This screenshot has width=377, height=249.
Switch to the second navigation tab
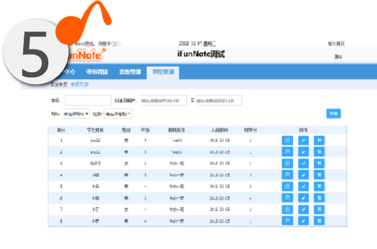(x=97, y=72)
